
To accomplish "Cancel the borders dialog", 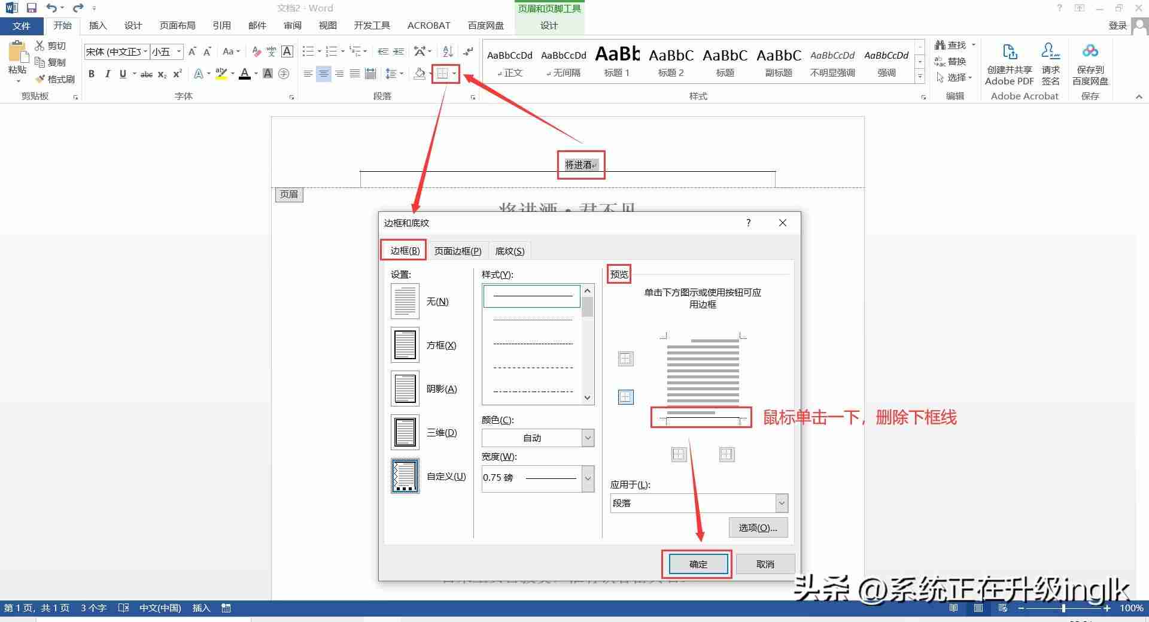I will pos(765,564).
